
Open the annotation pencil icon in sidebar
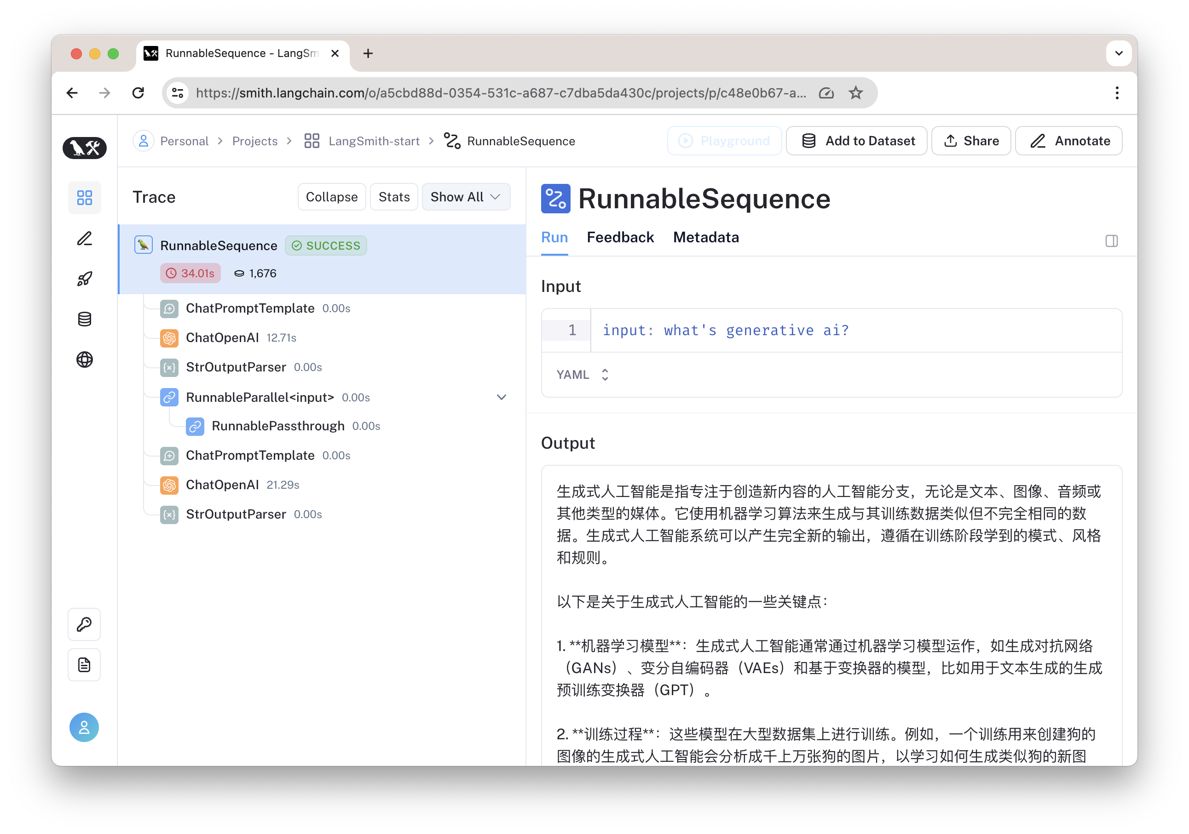click(x=84, y=239)
